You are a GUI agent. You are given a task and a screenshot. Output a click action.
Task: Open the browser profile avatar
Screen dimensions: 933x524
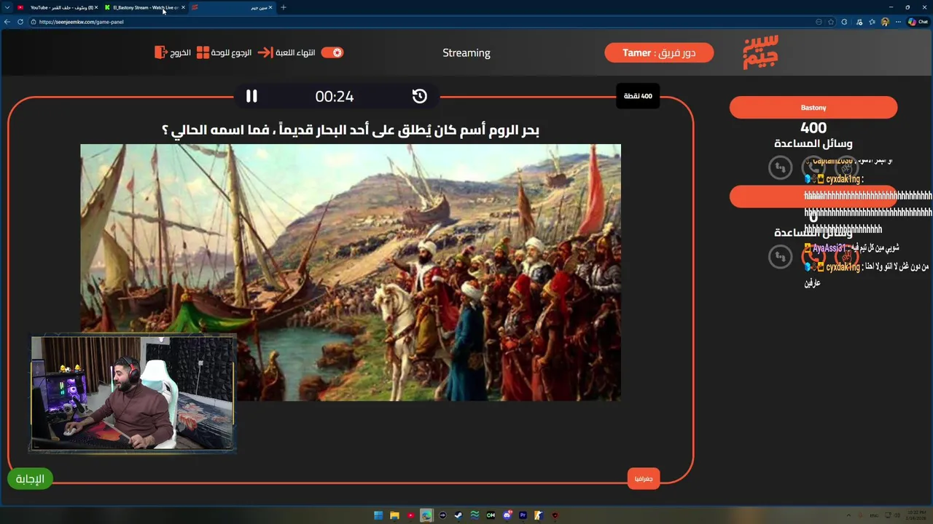886,22
